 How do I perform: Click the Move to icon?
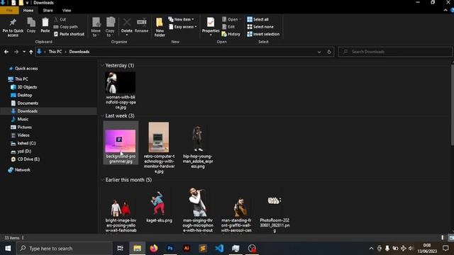coord(96,22)
